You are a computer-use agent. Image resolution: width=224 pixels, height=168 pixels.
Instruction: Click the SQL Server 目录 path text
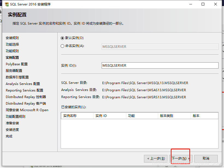(x=145, y=83)
